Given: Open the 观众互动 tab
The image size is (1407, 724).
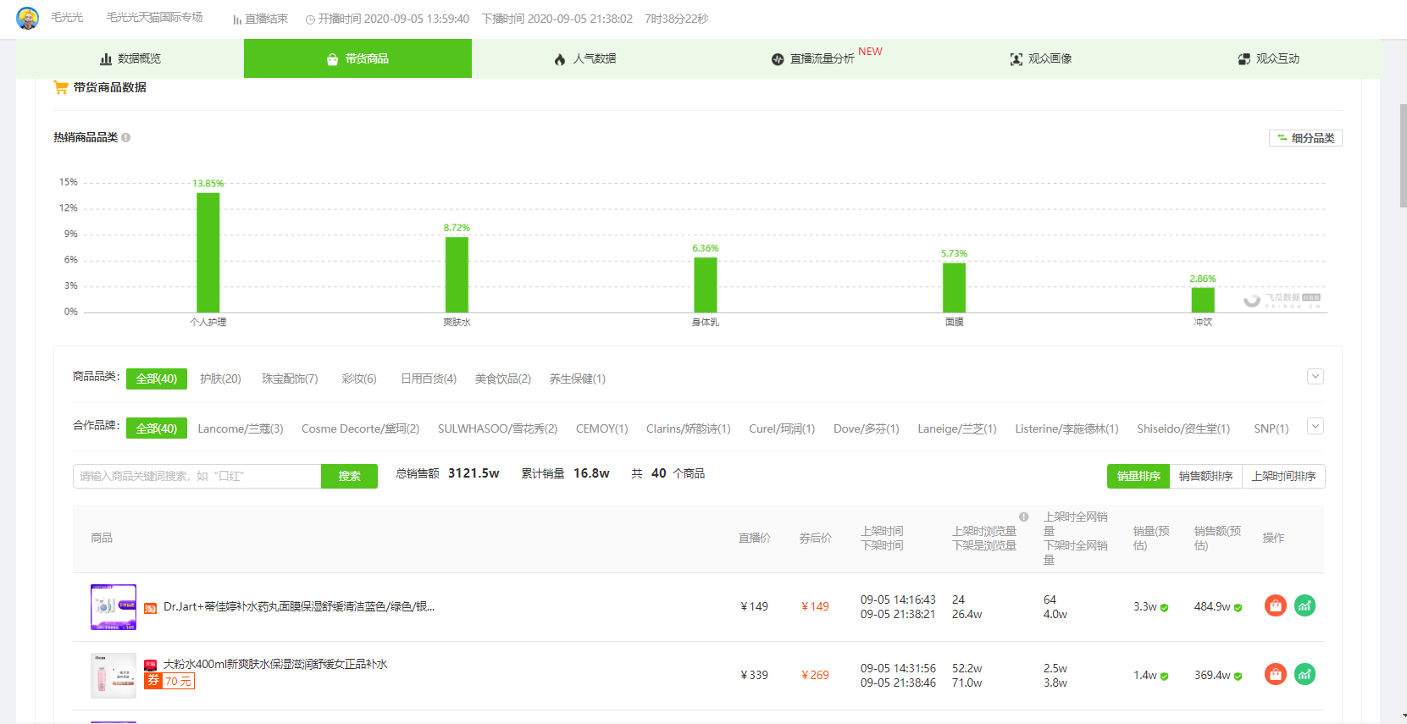Looking at the screenshot, I should coord(1268,58).
